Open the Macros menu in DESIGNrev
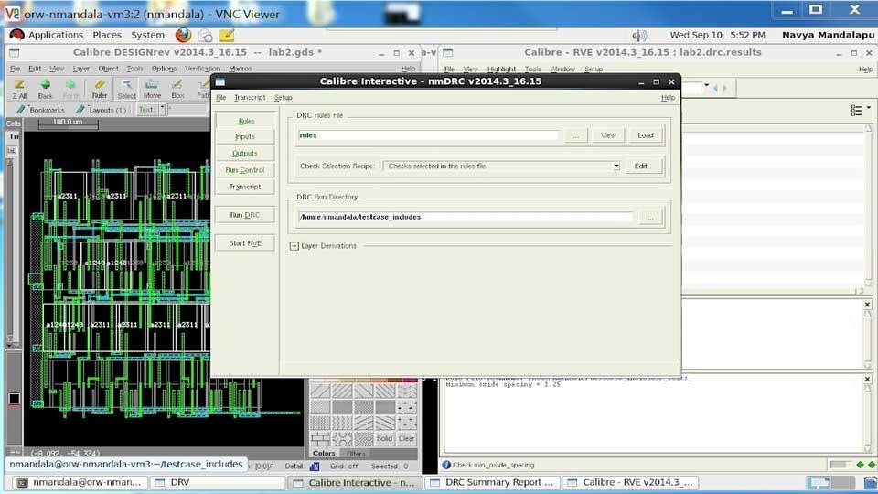The width and height of the screenshot is (878, 494). 241,69
